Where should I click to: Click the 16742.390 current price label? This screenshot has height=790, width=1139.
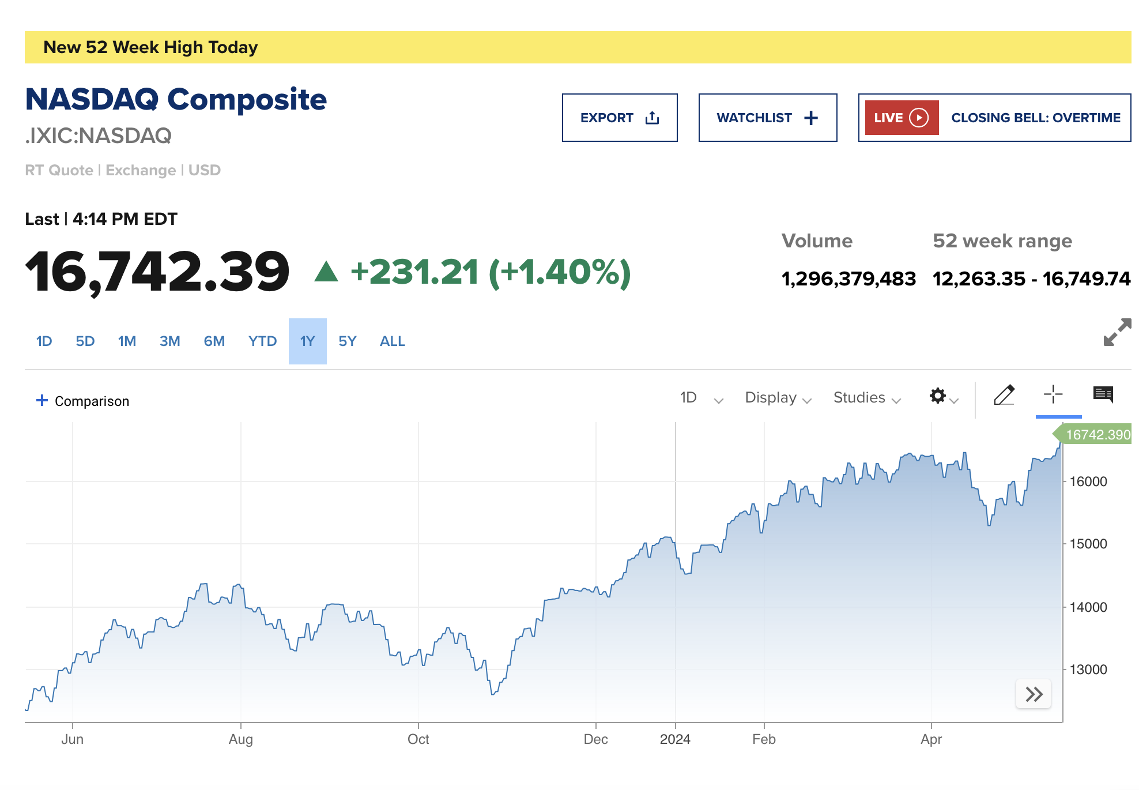click(1096, 435)
